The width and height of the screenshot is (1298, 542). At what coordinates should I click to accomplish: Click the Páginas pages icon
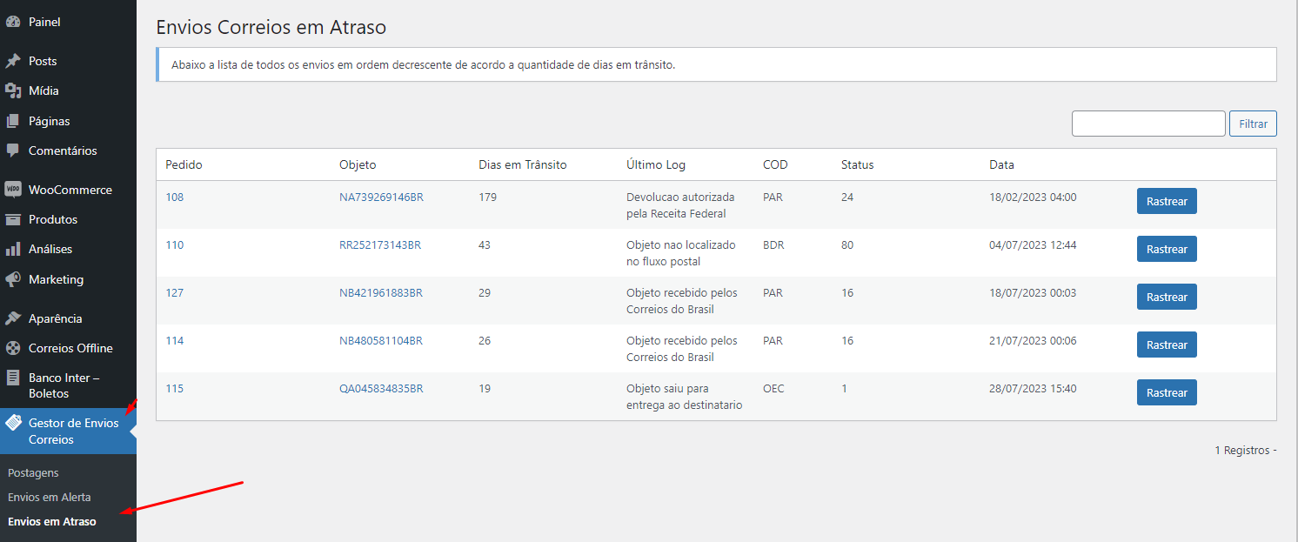(13, 121)
